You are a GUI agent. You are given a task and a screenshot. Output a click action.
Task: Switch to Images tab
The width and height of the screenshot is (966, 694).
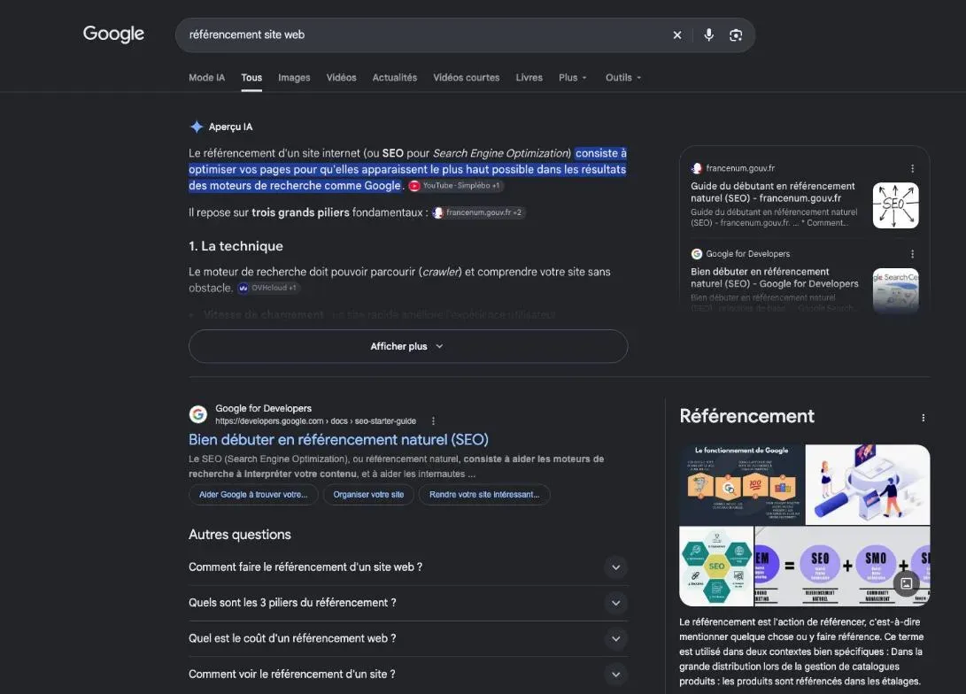[x=294, y=78]
